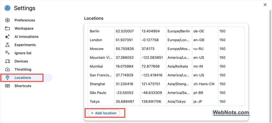Select the London location name

(96, 40)
